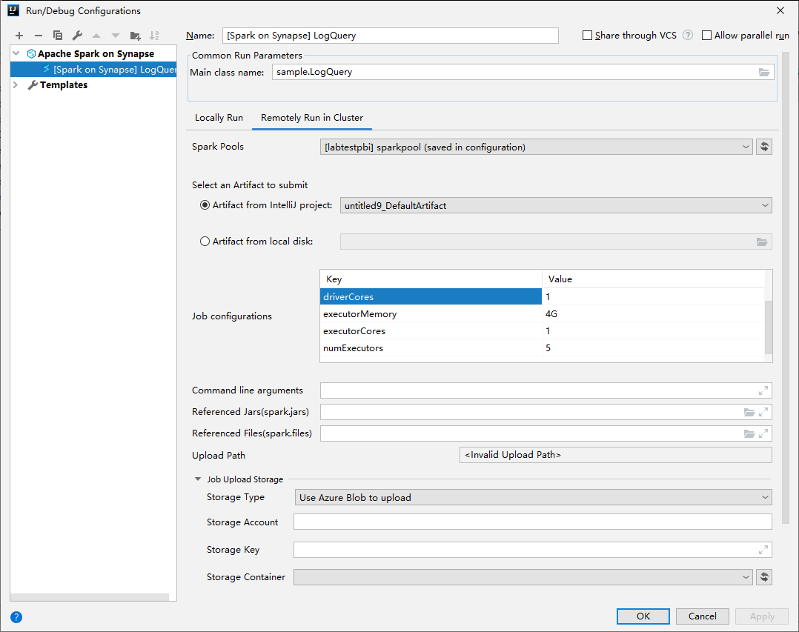This screenshot has height=632, width=799.
Task: Open the Spark Pools dropdown
Action: point(746,147)
